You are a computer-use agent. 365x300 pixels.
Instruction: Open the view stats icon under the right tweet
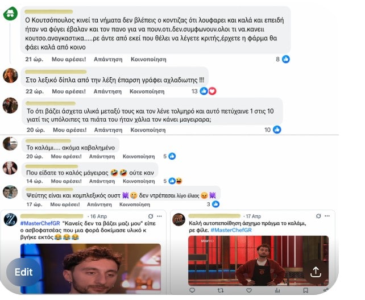(x=277, y=290)
